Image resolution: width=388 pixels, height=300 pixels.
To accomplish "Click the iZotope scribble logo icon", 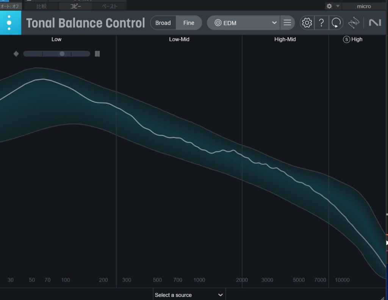I will tap(354, 23).
